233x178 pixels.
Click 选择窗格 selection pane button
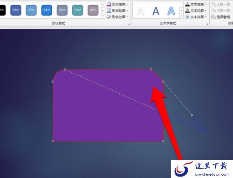click(220, 17)
